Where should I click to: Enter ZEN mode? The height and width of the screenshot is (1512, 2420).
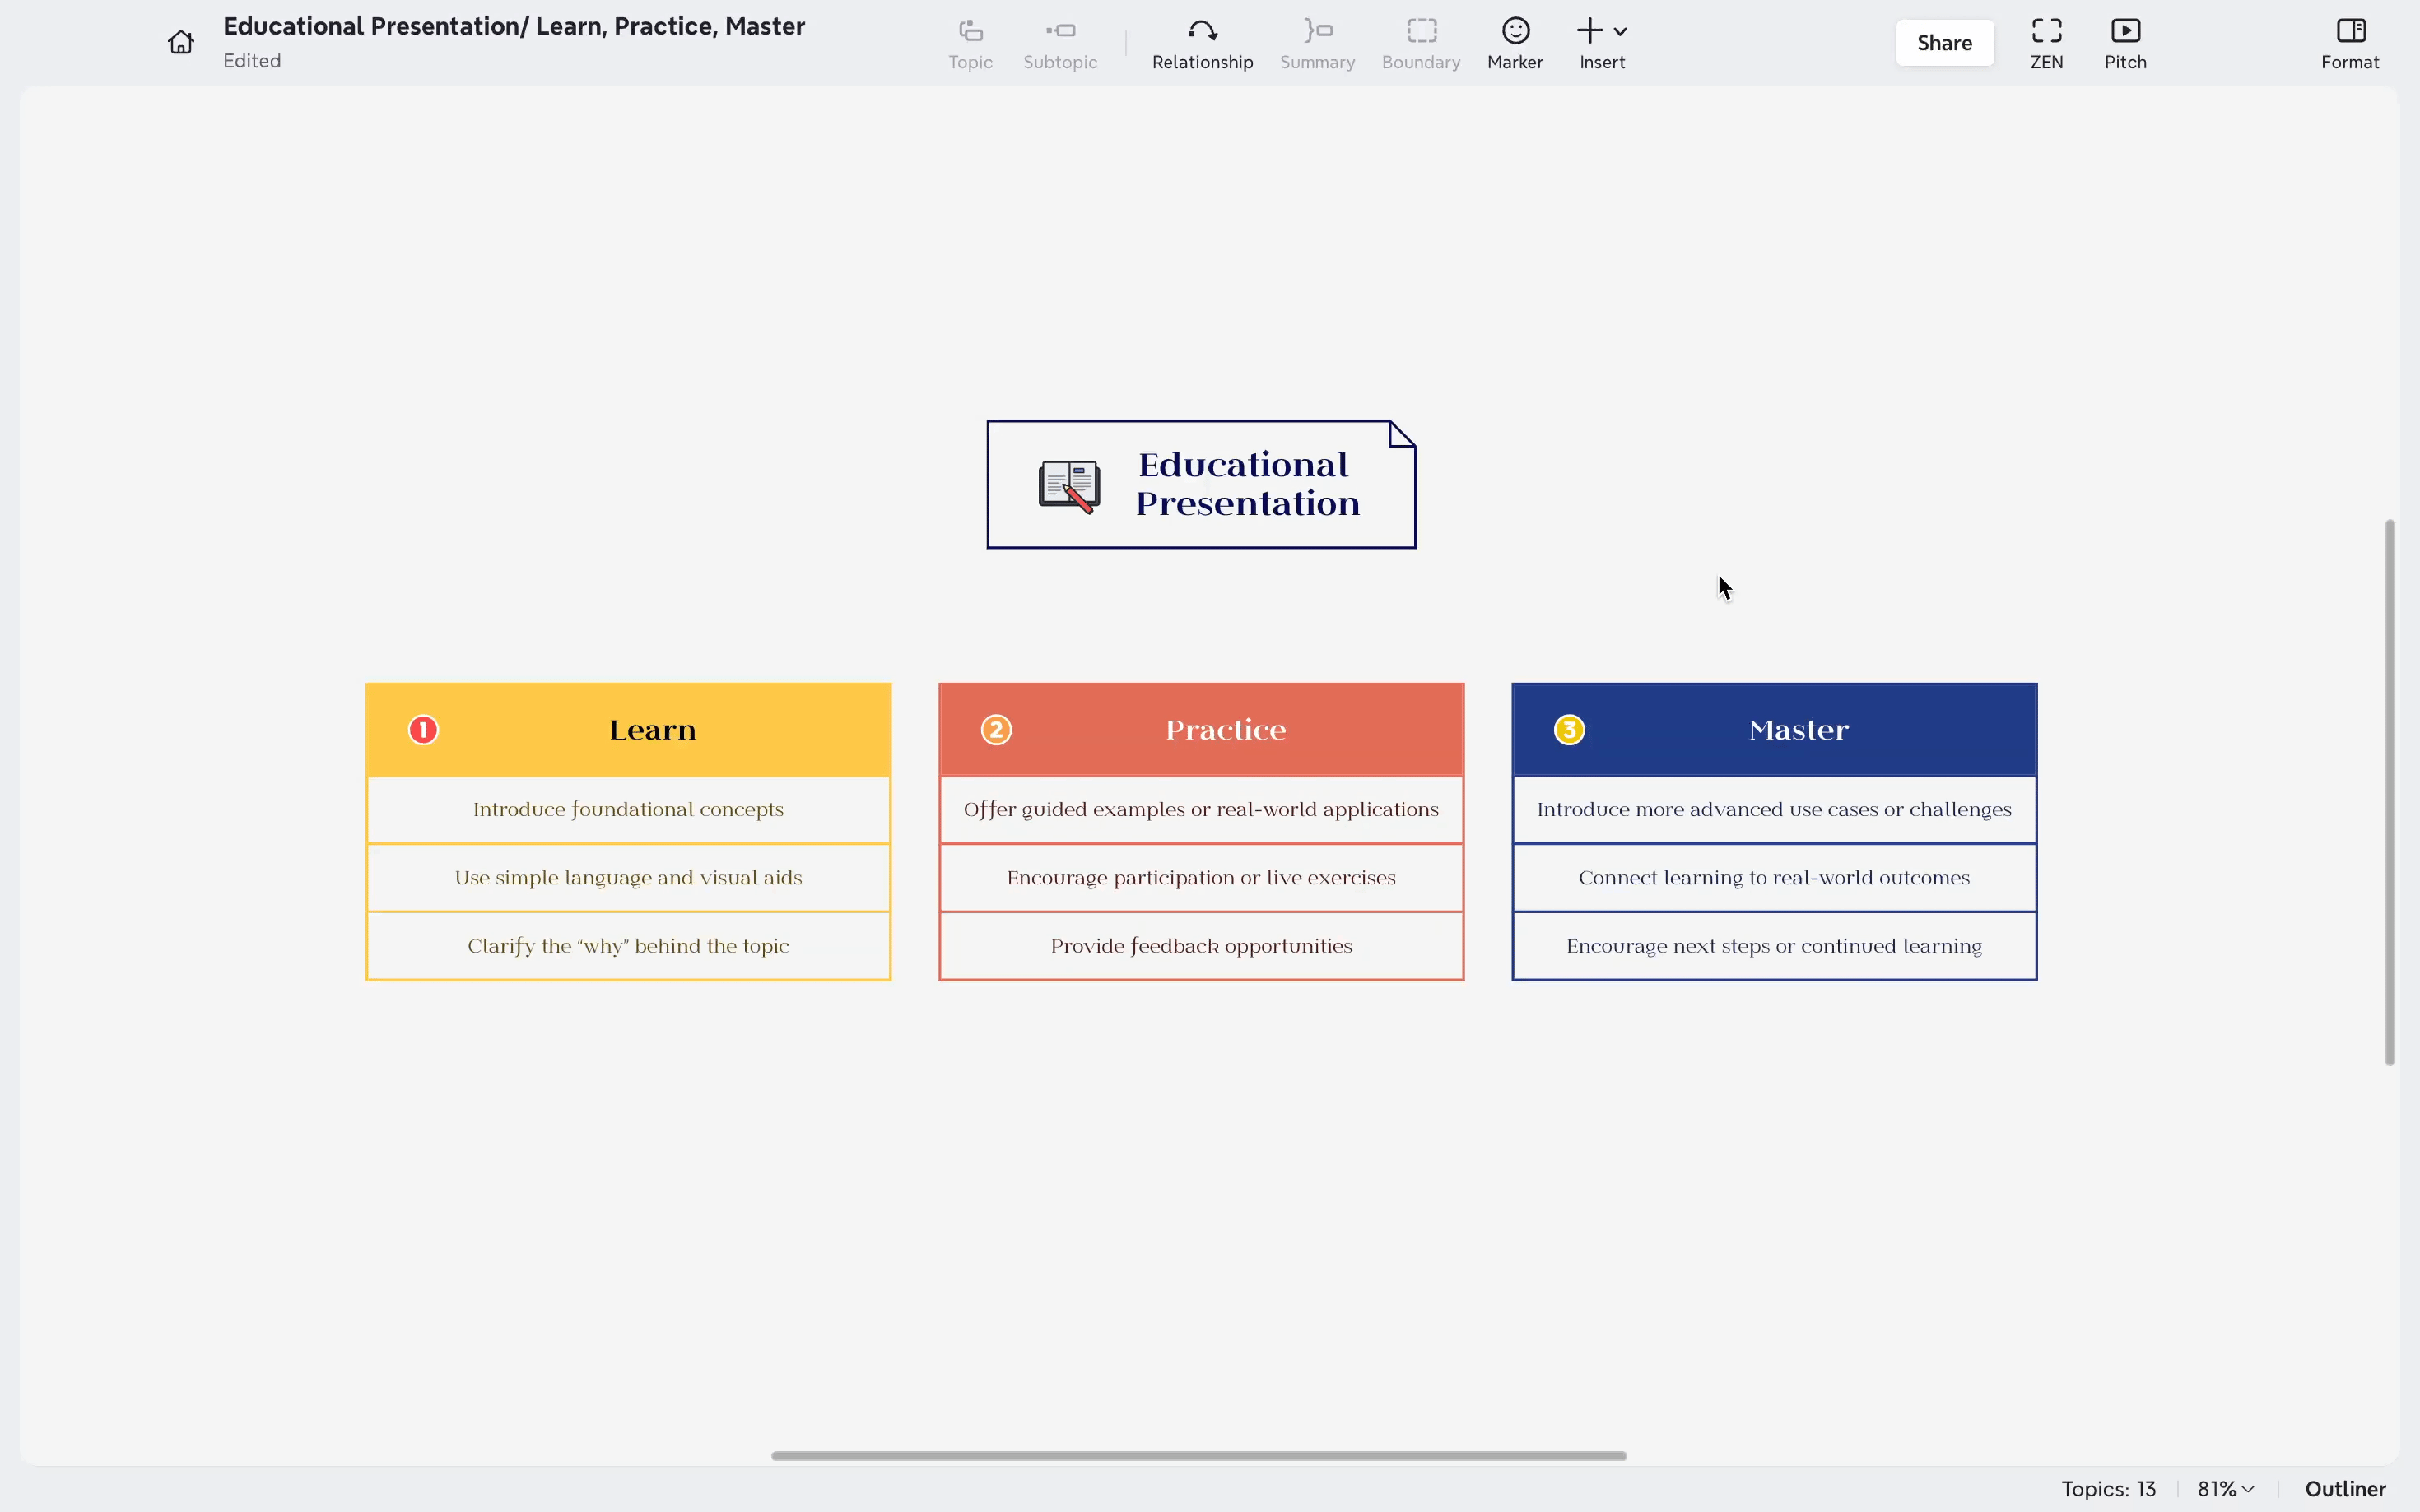[2045, 45]
